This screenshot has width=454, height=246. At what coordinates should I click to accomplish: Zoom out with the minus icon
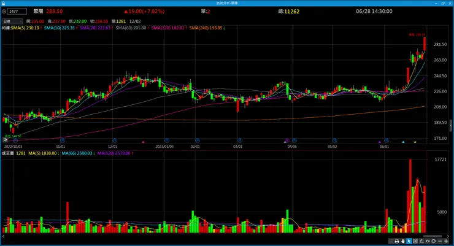click(x=440, y=241)
